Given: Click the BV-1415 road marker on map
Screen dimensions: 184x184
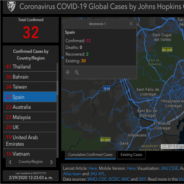Looking at the screenshot, I should point(167,50).
